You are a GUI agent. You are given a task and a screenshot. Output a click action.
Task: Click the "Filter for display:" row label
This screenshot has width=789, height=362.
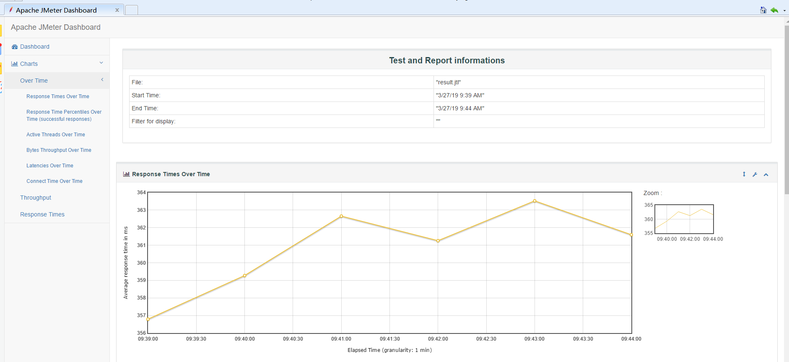[153, 121]
